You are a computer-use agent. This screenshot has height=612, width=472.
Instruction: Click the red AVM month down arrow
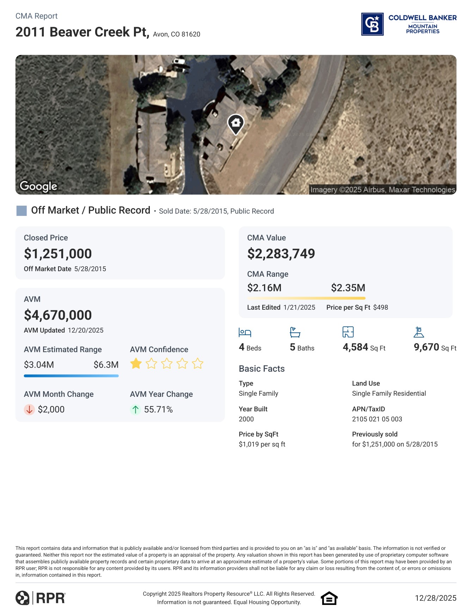coord(29,410)
